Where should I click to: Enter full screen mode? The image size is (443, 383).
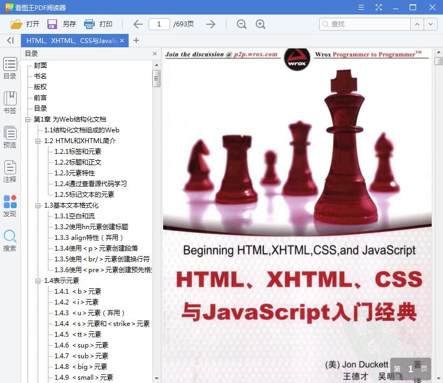[378, 8]
